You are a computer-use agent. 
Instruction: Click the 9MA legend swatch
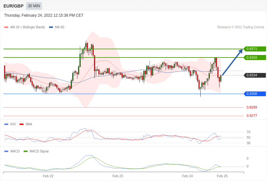pos(22,124)
